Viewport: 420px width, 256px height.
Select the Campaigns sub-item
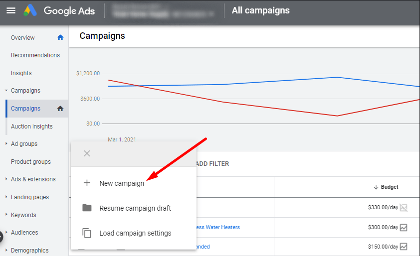[x=26, y=109]
